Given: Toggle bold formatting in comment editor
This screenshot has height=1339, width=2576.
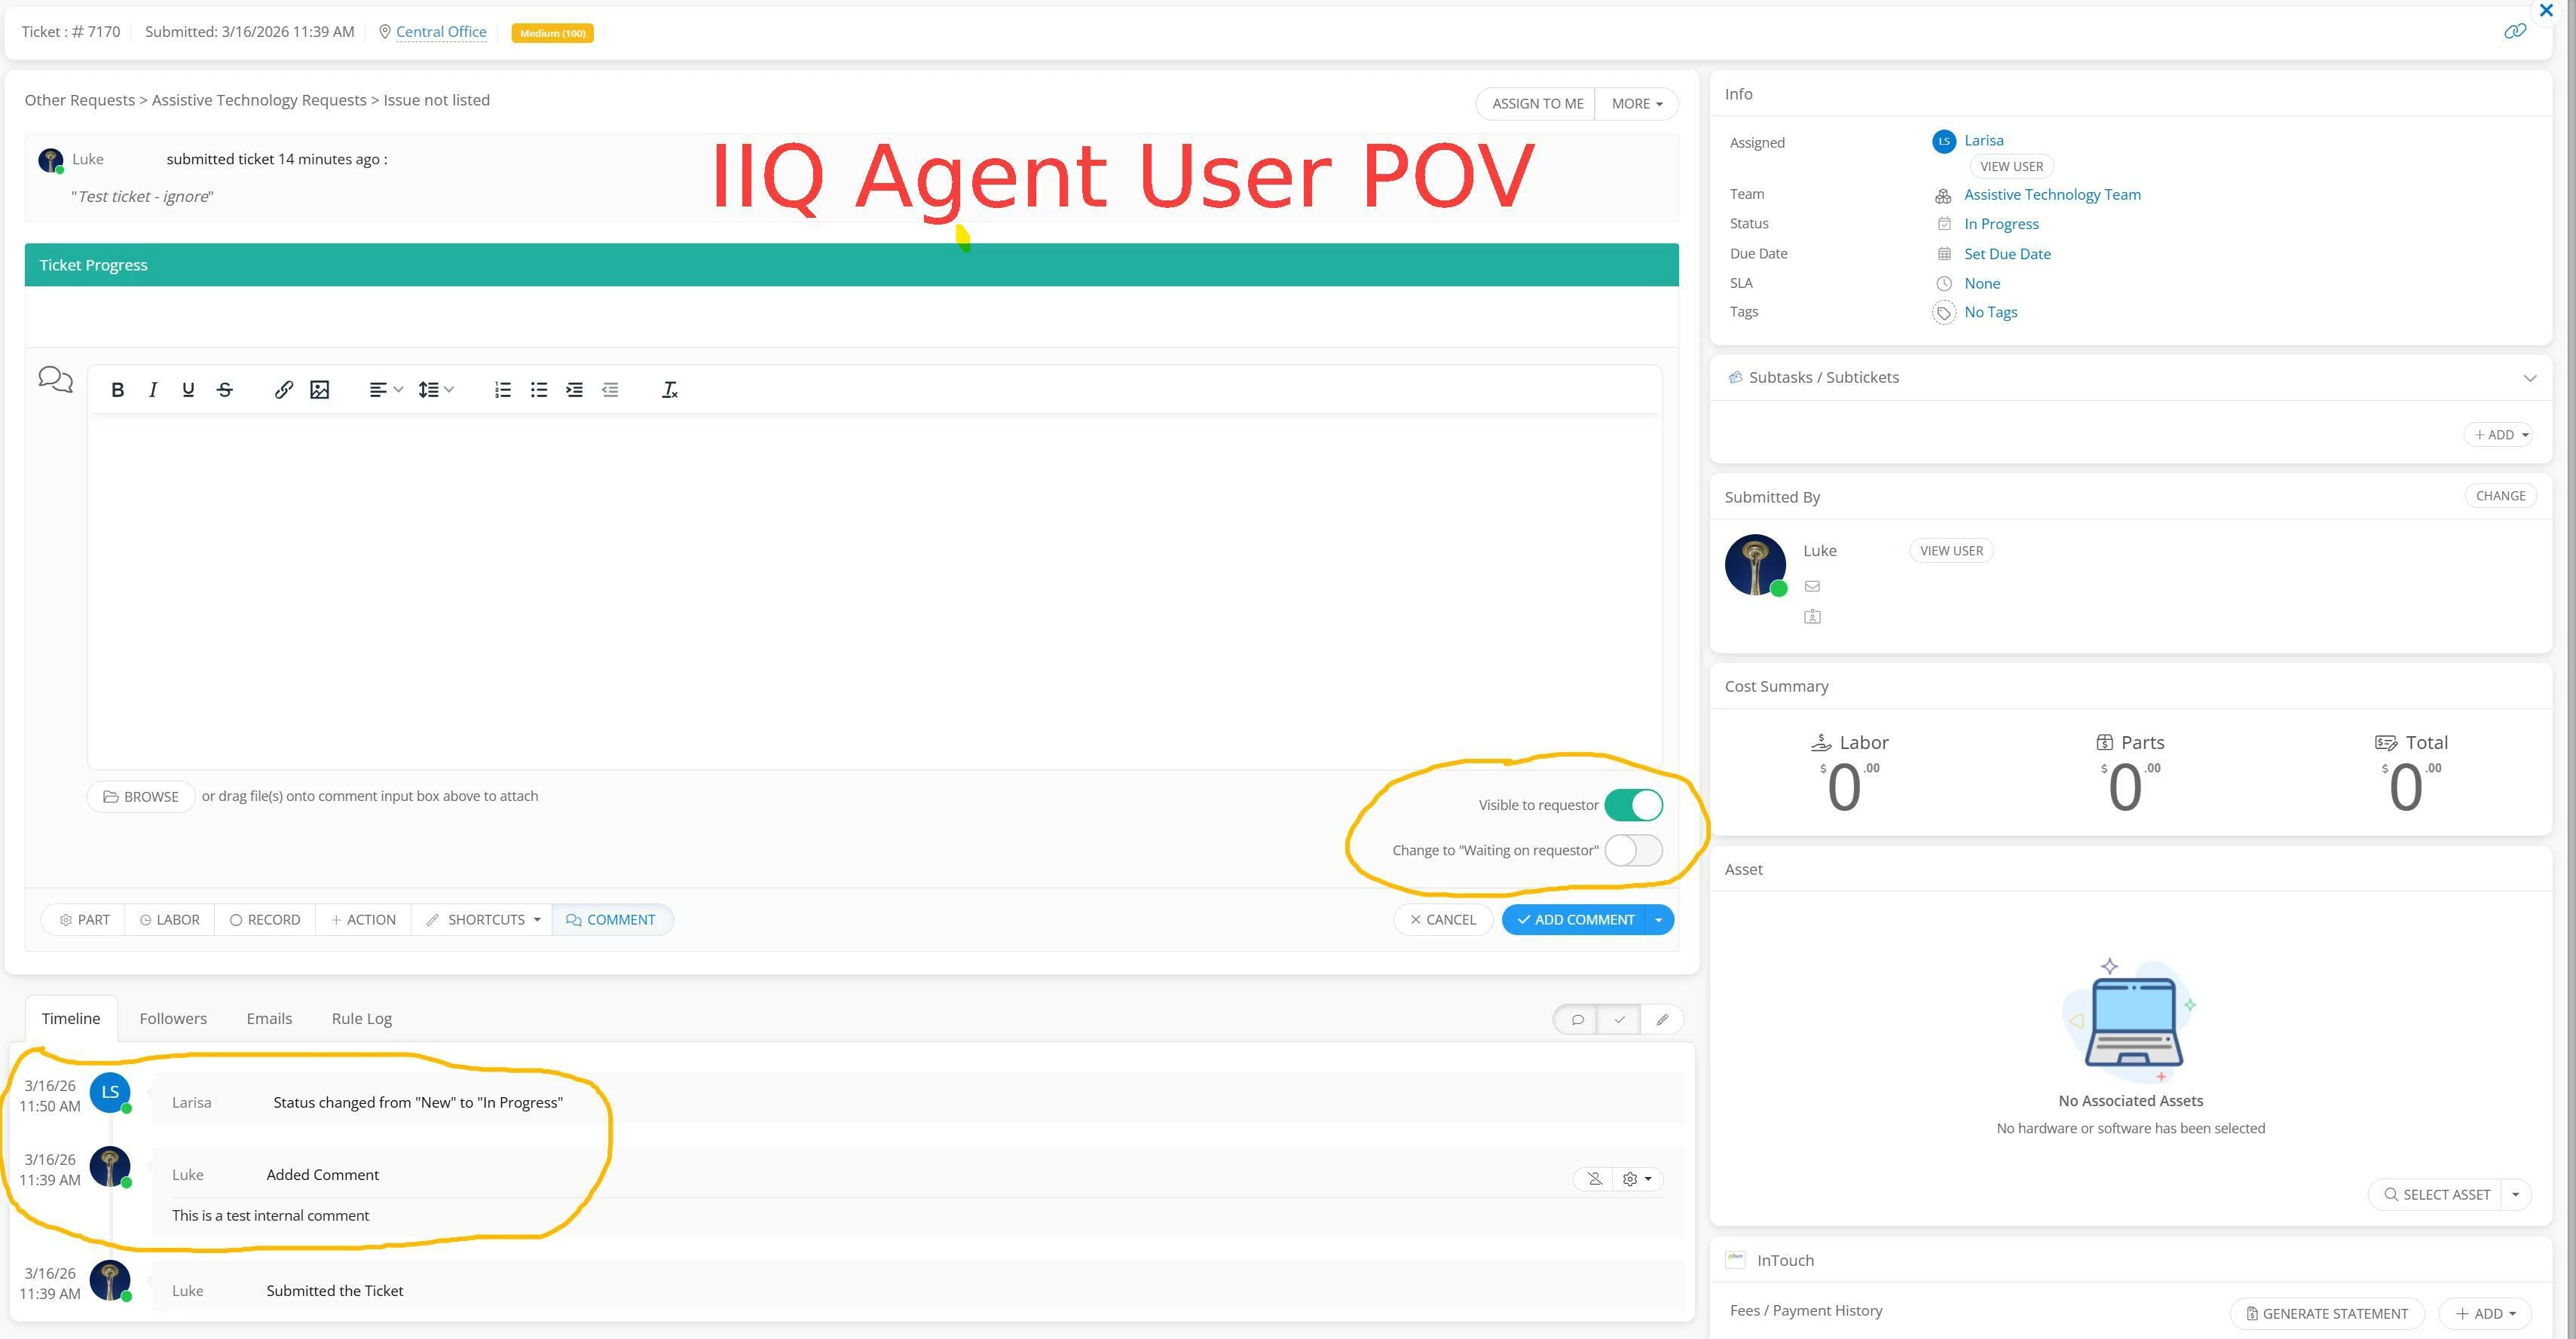Looking at the screenshot, I should [117, 390].
